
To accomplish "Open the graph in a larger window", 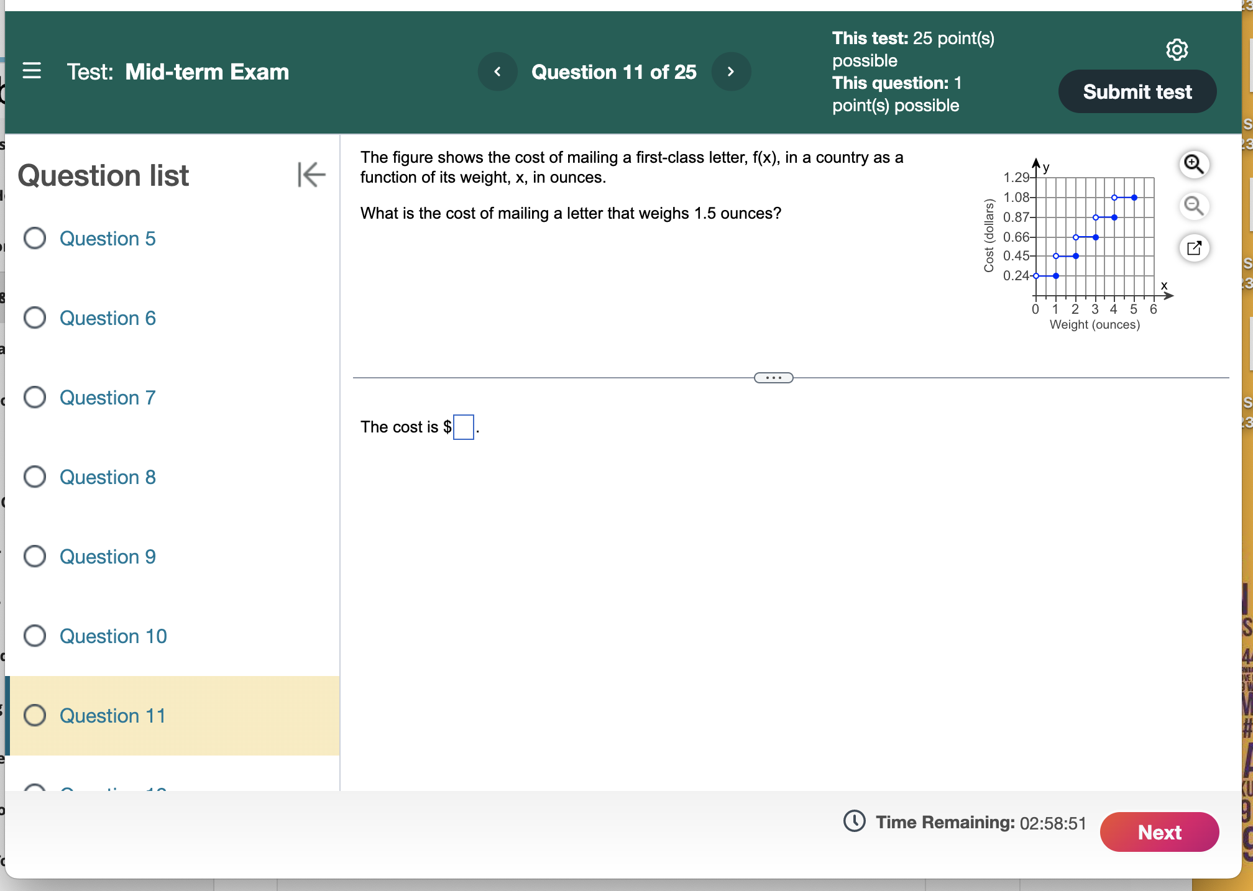I will coord(1193,247).
